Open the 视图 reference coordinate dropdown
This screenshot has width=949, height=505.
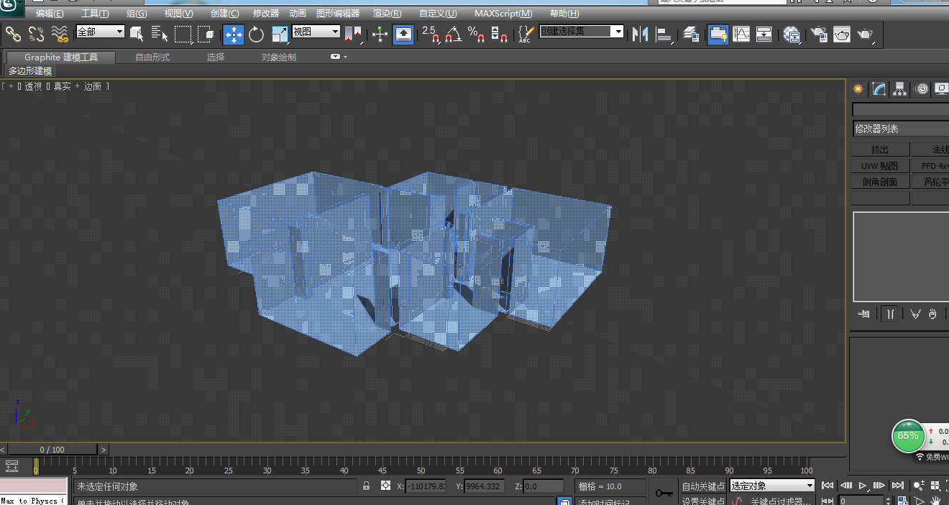(x=316, y=32)
